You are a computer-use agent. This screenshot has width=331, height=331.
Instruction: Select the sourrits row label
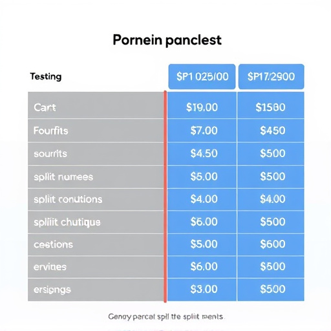pos(50,154)
